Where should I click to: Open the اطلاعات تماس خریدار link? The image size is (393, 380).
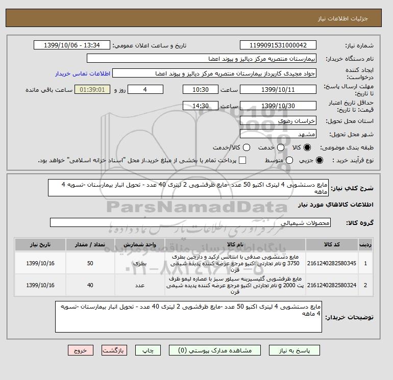pos(83,73)
